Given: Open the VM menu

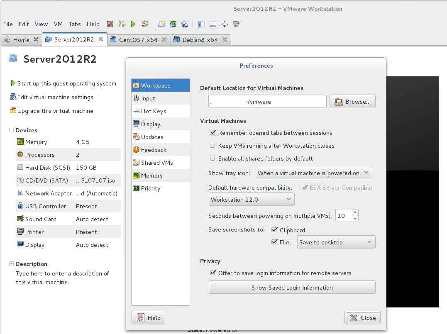Looking at the screenshot, I should click(58, 24).
